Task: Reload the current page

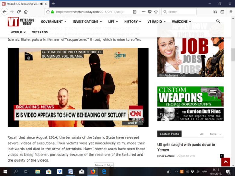Action: [19, 12]
